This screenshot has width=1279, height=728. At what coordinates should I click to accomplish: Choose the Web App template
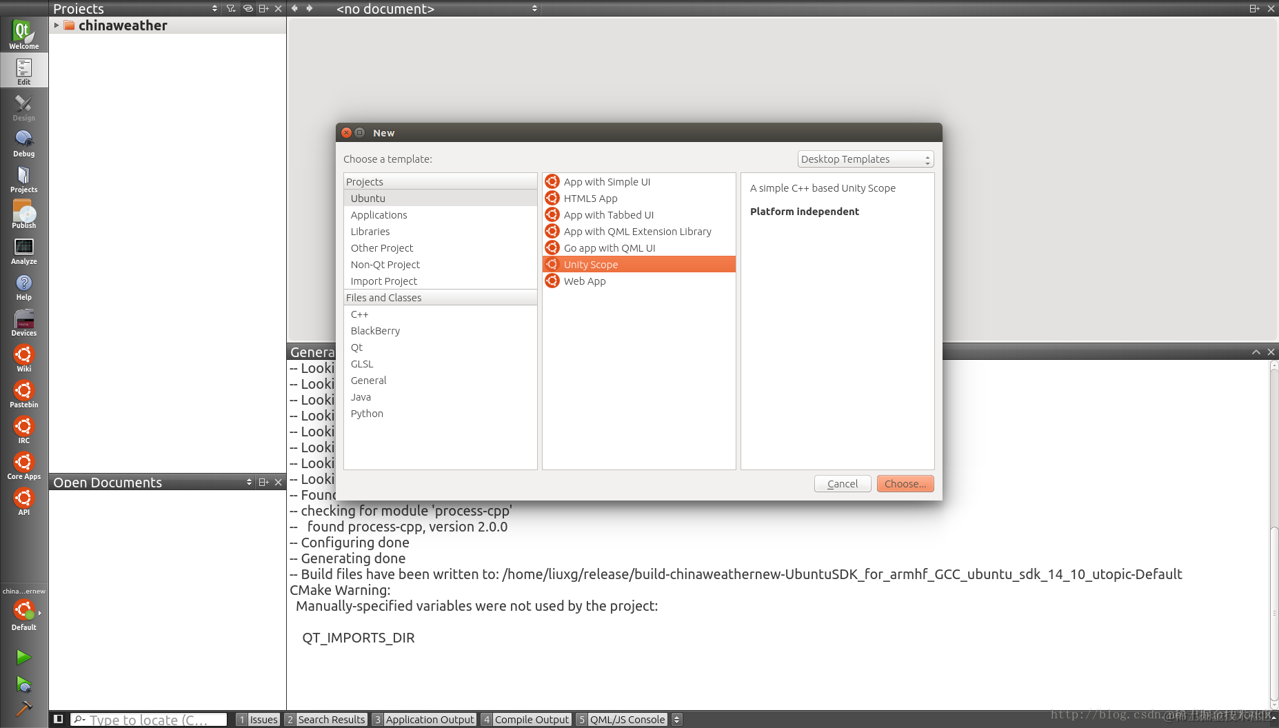point(638,281)
